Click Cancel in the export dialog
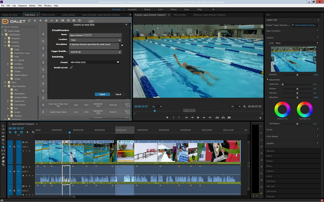The image size is (324, 202). (x=118, y=94)
